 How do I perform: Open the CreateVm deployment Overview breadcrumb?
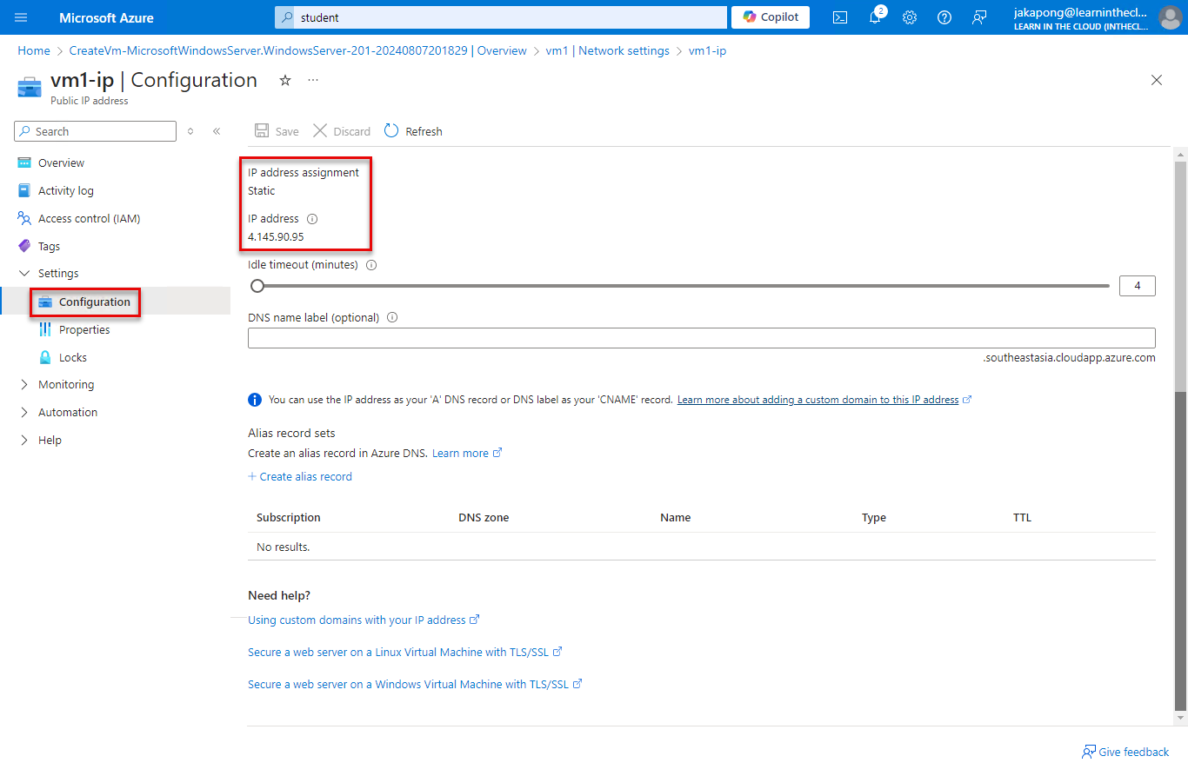297,51
